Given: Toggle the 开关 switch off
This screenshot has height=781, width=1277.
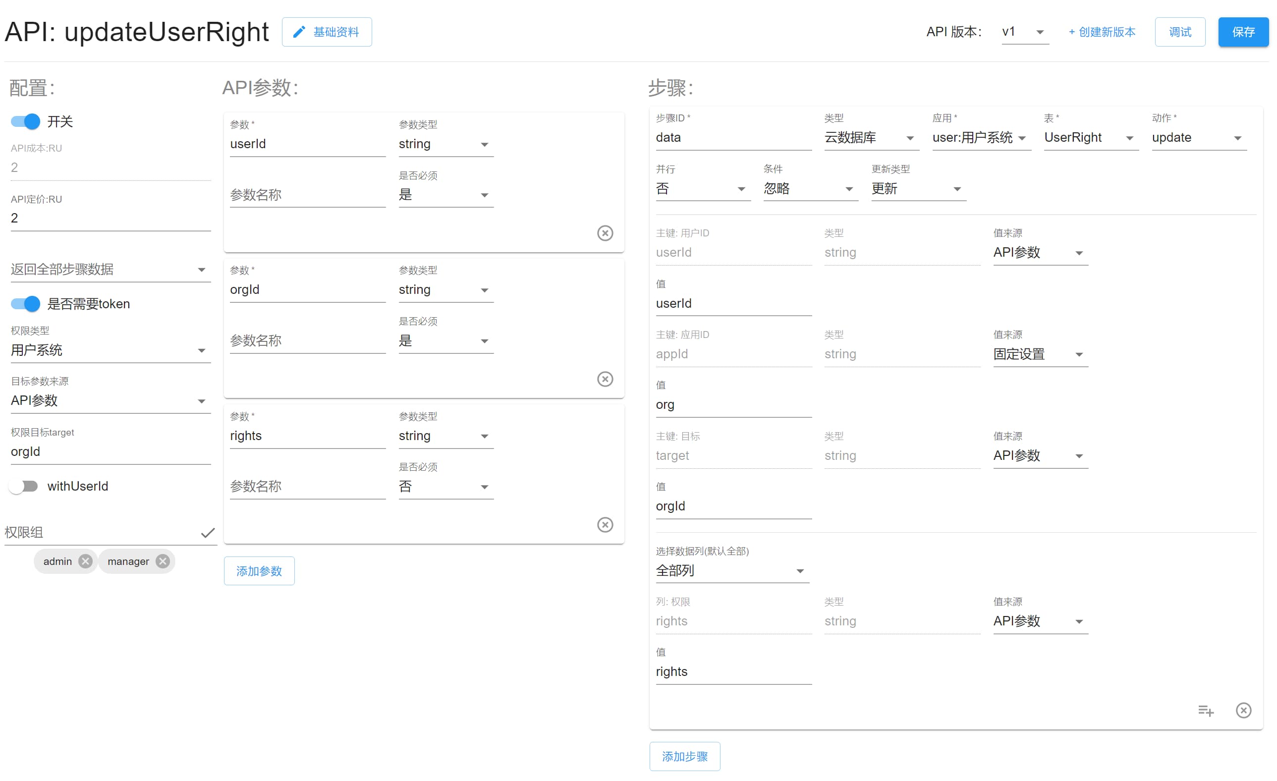Looking at the screenshot, I should coord(25,121).
